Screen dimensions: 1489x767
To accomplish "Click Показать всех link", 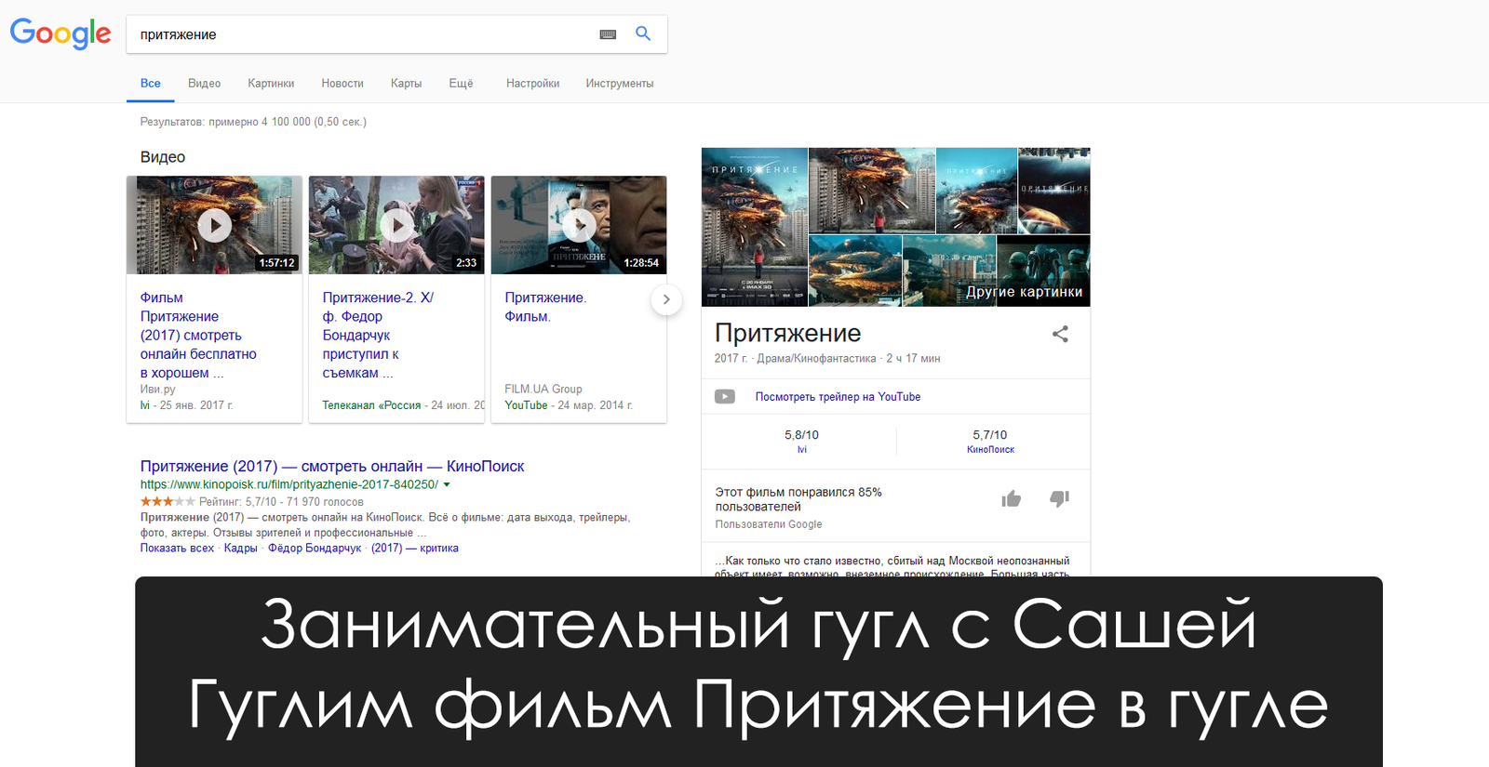I will click(177, 549).
